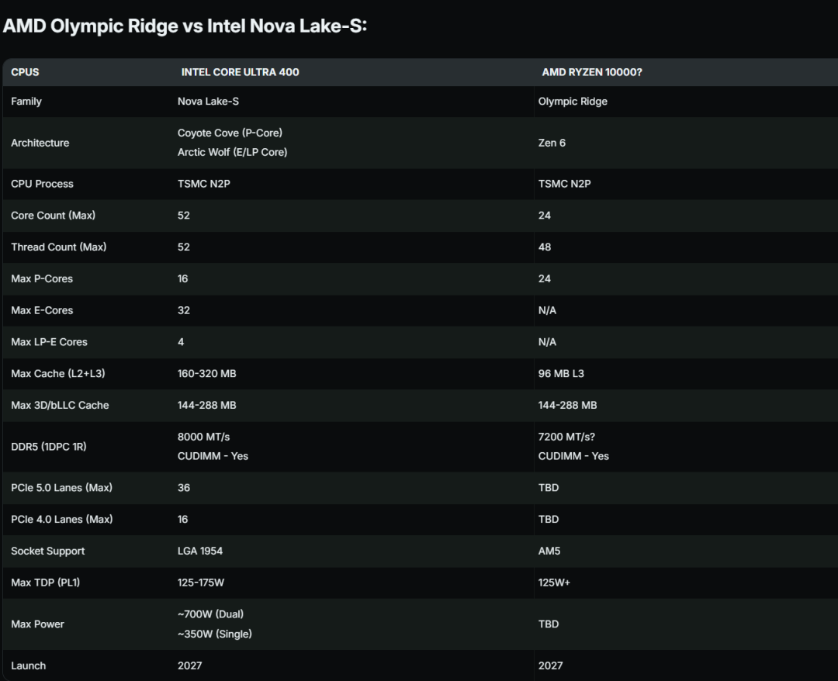The width and height of the screenshot is (838, 681).
Task: Click the CPU Process row label
Action: tap(42, 184)
